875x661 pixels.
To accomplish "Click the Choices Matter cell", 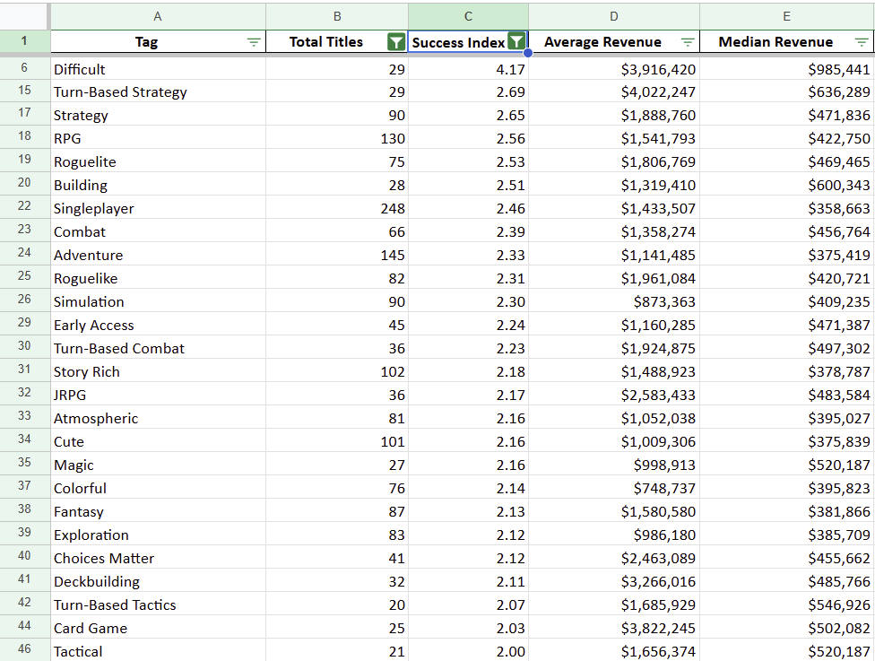I will tap(158, 558).
